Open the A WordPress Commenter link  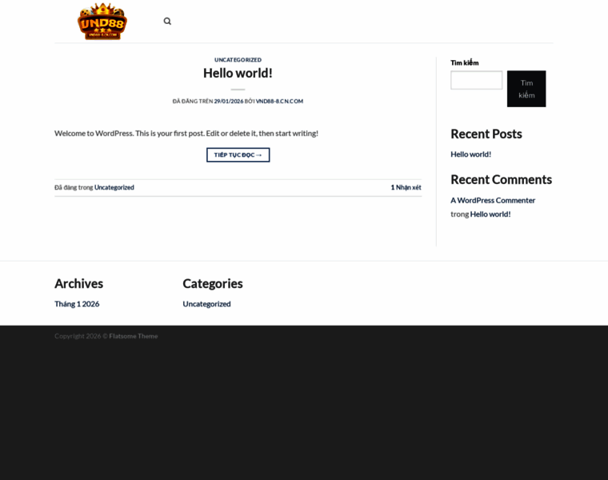(x=493, y=200)
